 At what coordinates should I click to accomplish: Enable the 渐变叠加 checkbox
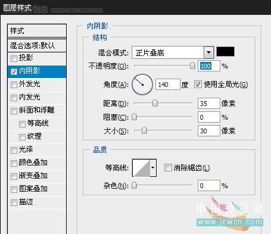tap(14, 176)
